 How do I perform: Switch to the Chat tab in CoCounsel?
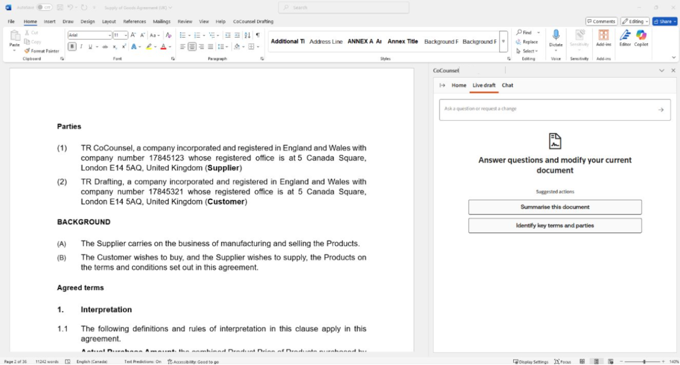tap(507, 85)
